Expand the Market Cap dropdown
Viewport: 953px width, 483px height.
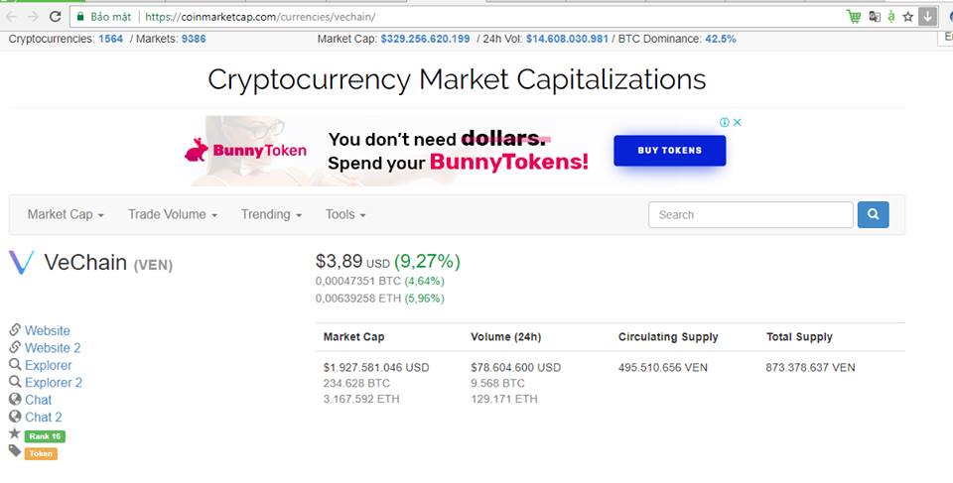coord(66,214)
